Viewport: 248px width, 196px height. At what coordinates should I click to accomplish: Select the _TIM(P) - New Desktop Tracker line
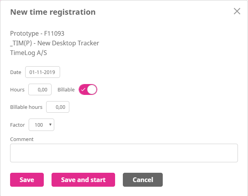55,43
